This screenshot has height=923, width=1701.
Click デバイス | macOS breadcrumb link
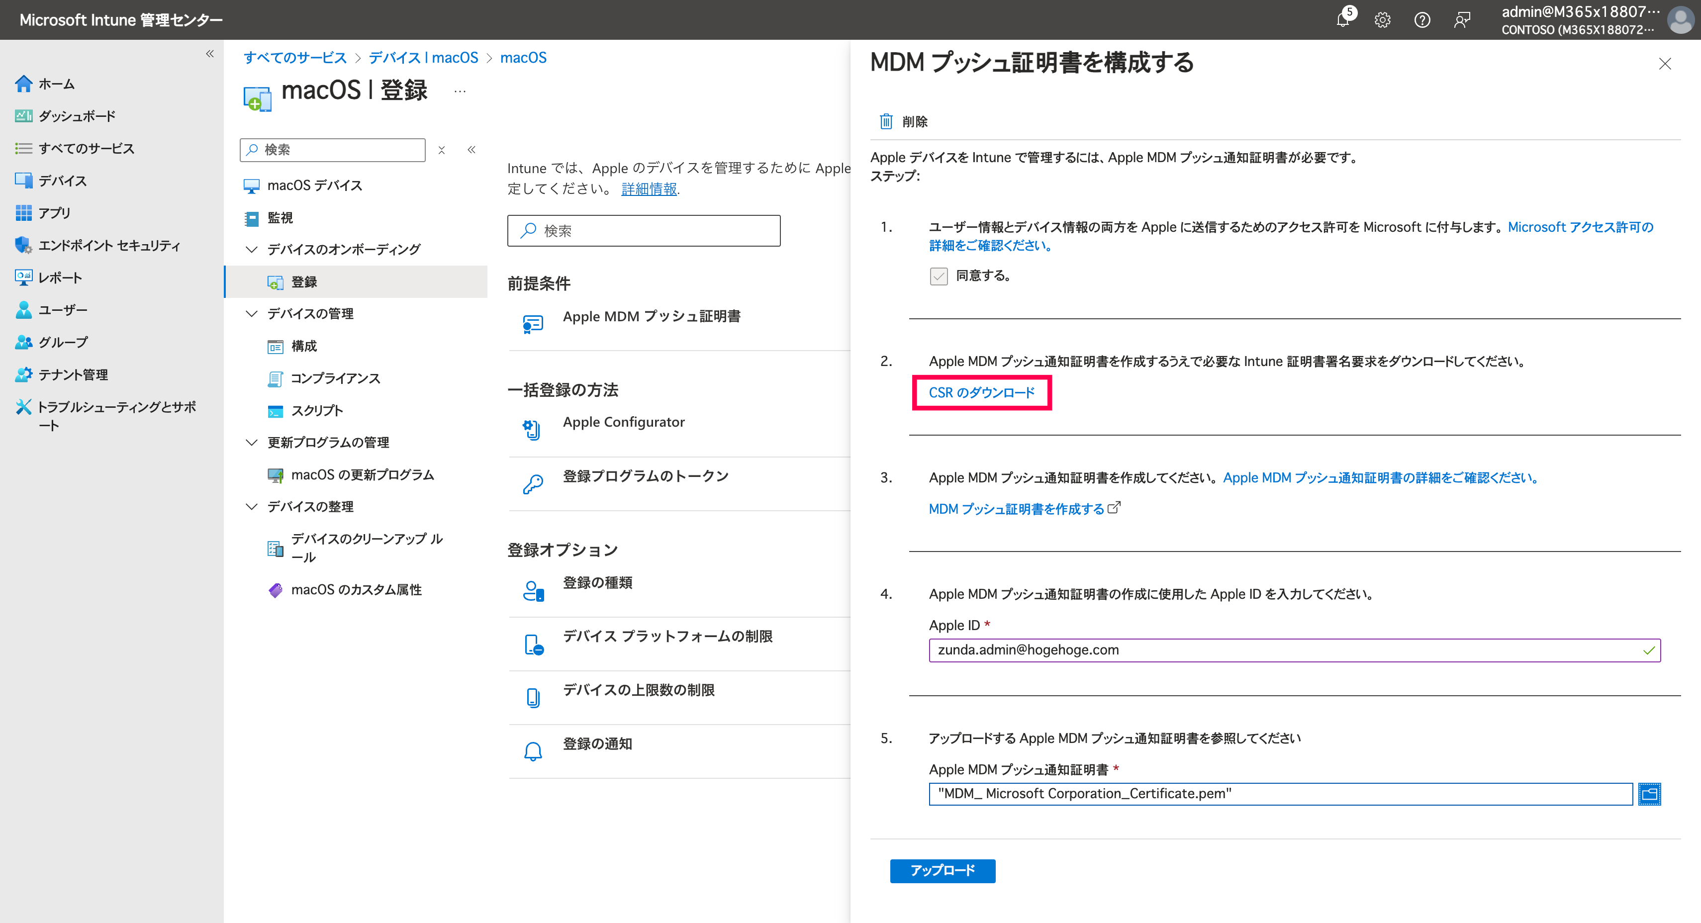(423, 58)
